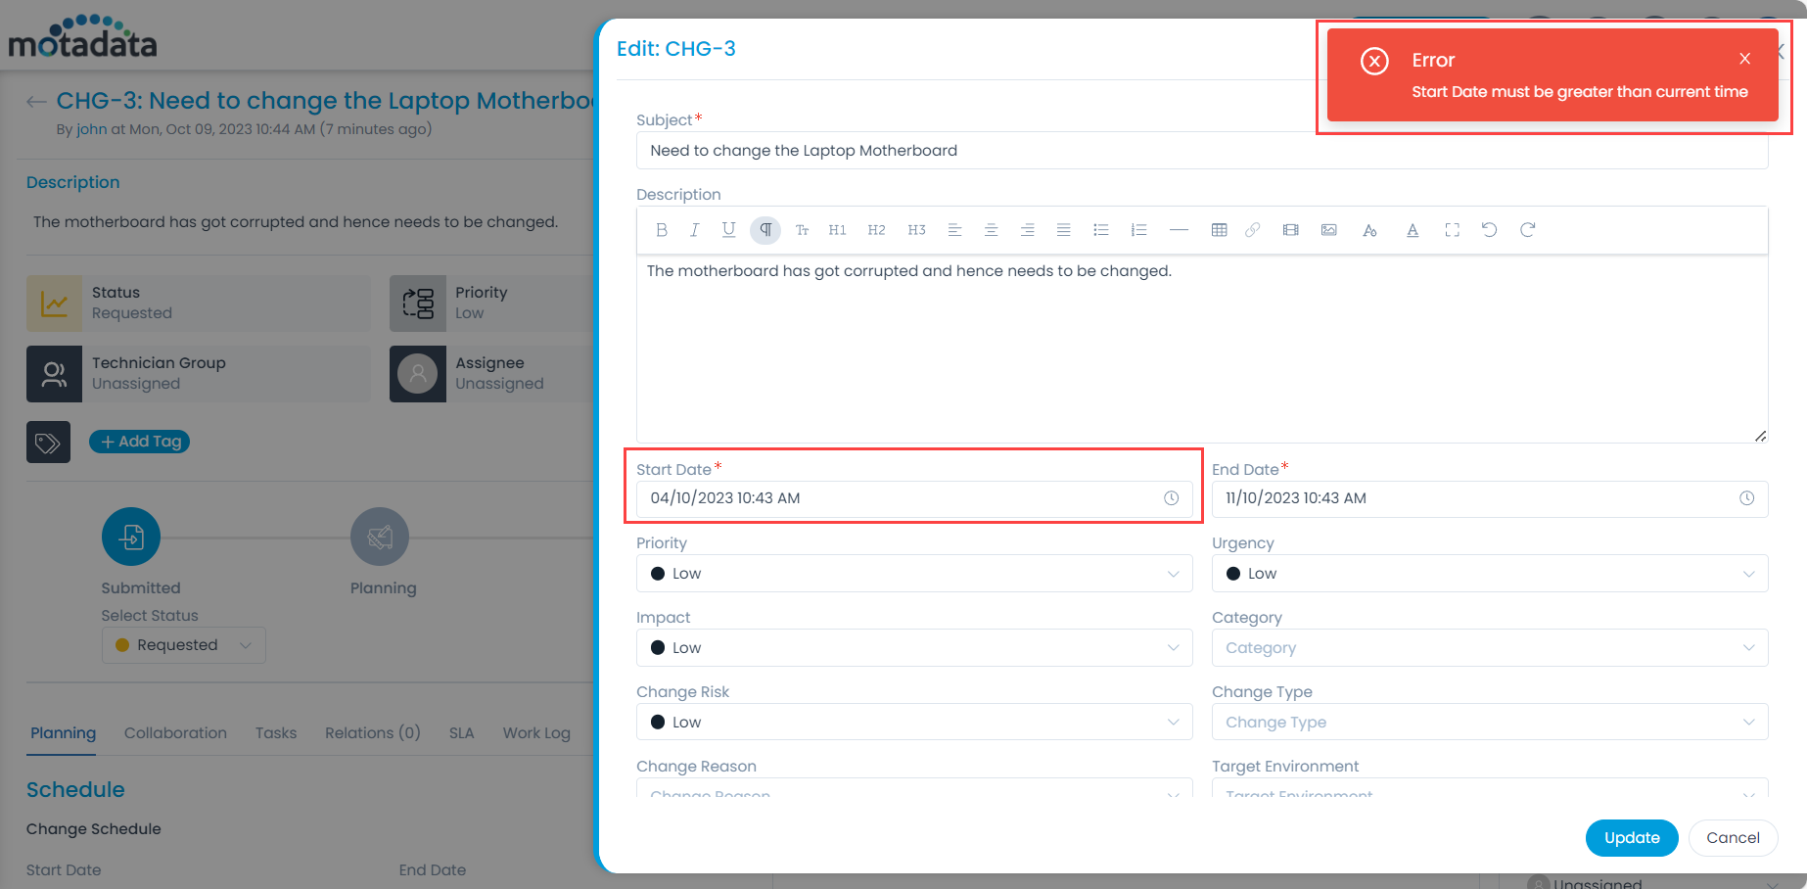Viewport: 1807px width, 889px height.
Task: Click the Status Requested card
Action: [199, 304]
